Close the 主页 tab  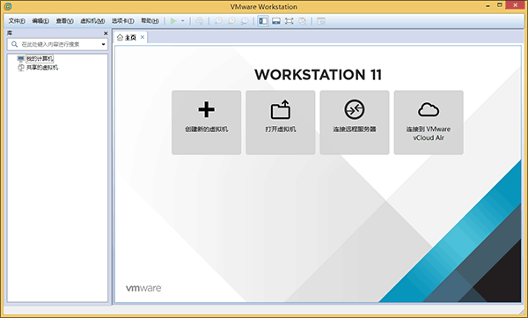coord(143,37)
